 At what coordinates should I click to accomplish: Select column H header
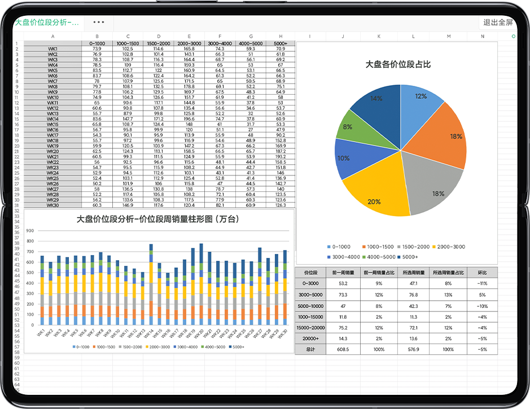pyautogui.click(x=281, y=36)
